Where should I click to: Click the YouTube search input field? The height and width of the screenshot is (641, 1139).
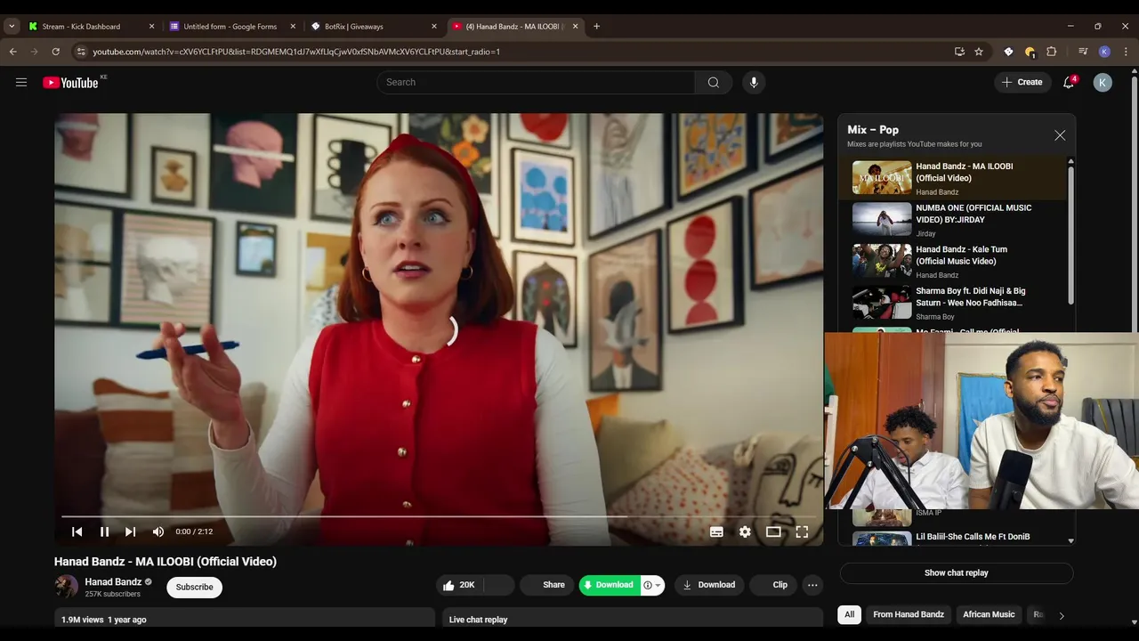(x=536, y=82)
